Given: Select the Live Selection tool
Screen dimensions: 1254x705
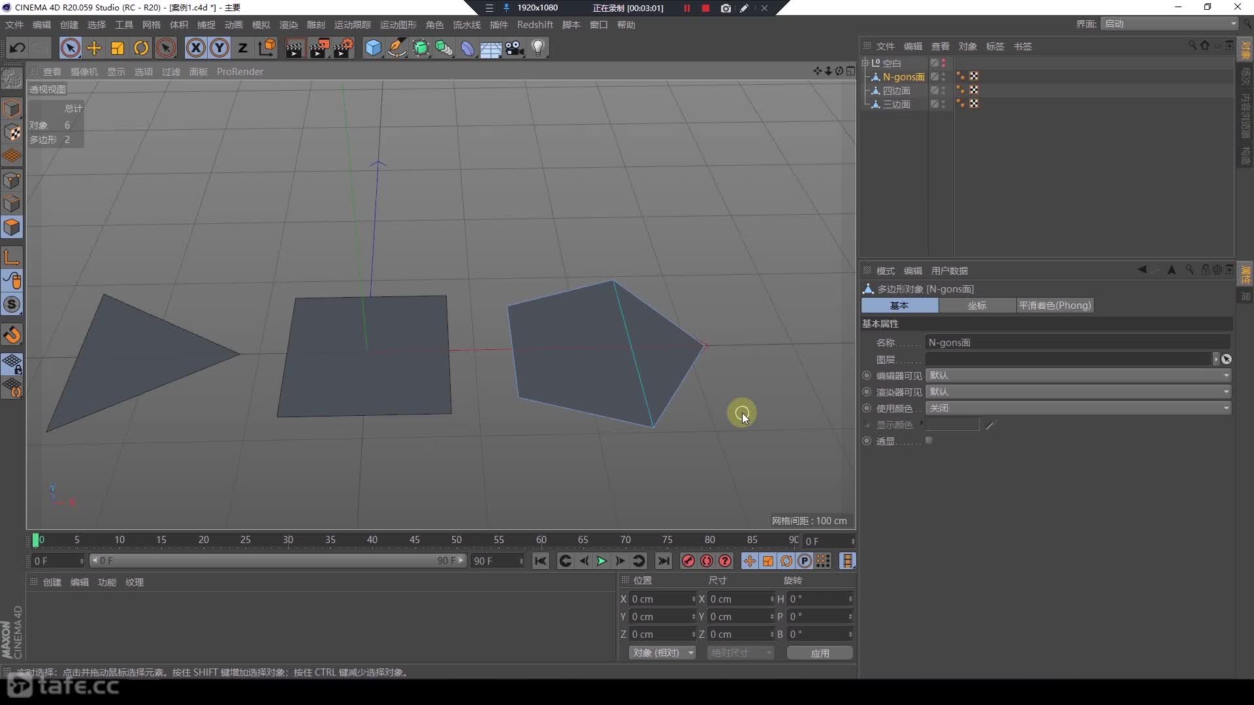Looking at the screenshot, I should (71, 48).
